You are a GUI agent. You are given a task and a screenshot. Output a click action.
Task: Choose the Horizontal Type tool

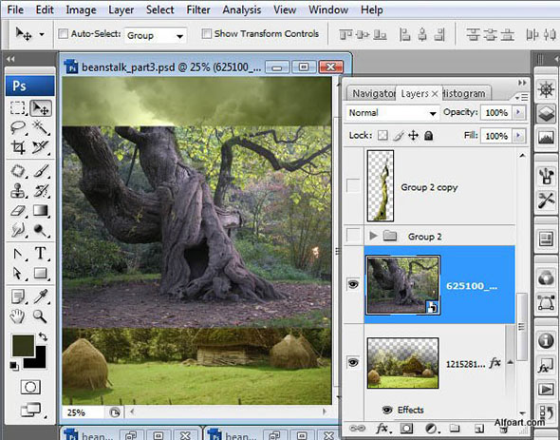tap(41, 253)
